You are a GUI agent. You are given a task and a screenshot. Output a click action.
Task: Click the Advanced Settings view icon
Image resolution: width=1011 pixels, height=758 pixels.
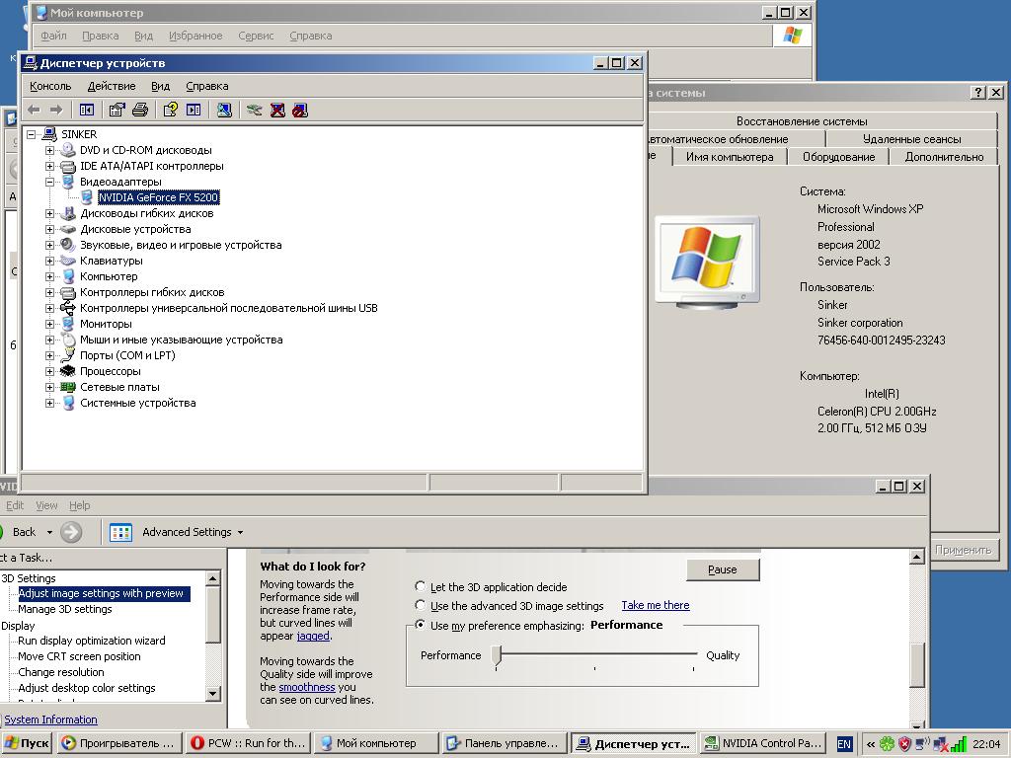[120, 532]
